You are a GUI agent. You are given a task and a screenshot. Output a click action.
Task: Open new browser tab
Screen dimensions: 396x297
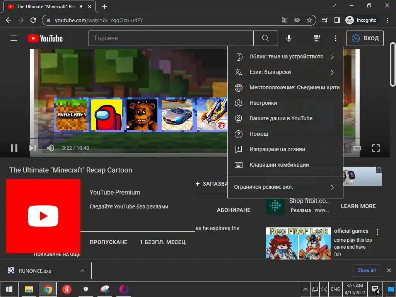point(104,7)
